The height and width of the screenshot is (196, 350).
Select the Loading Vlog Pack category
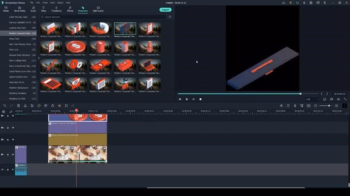17,28
